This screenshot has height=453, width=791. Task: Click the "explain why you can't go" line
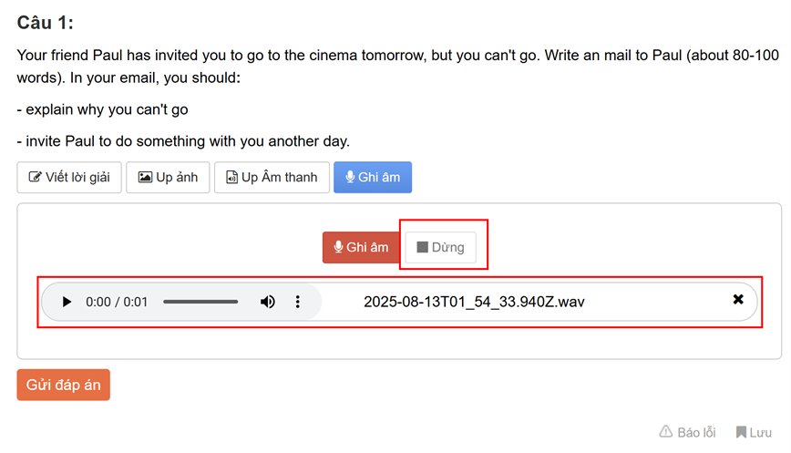[102, 109]
